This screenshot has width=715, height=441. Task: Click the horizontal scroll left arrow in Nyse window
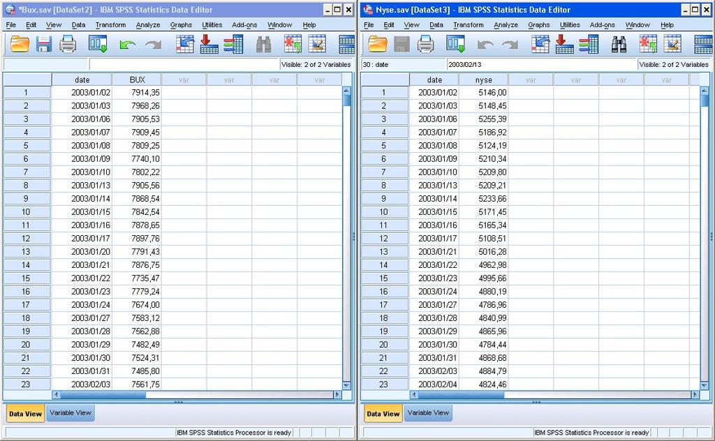click(x=414, y=394)
